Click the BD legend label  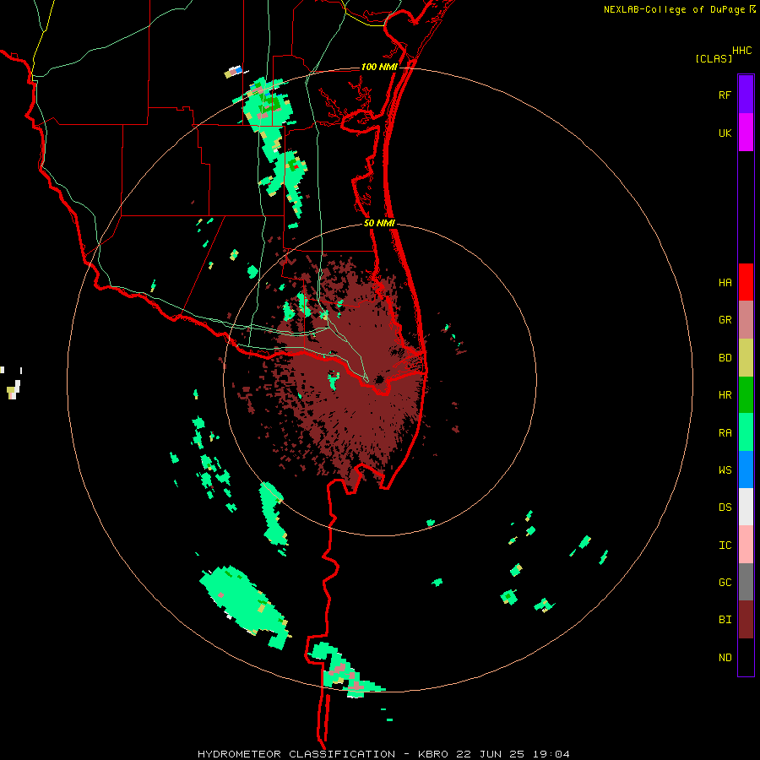(725, 358)
